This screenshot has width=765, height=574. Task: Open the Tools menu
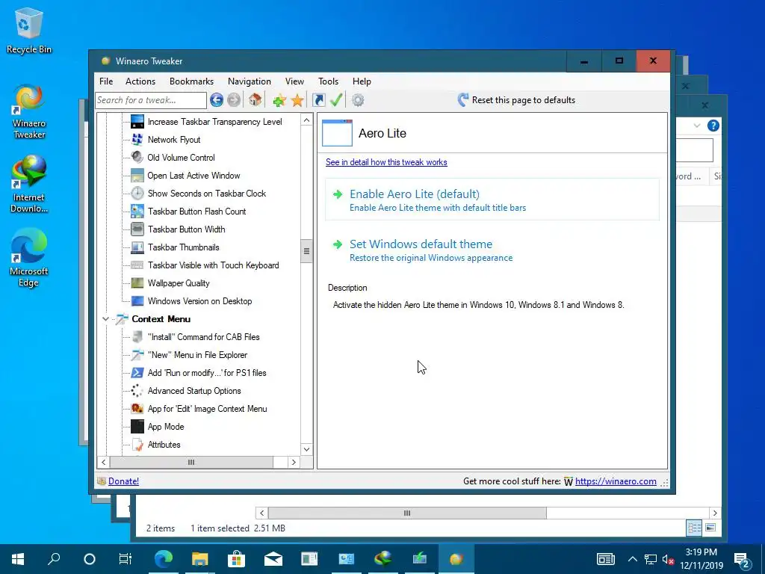[329, 81]
